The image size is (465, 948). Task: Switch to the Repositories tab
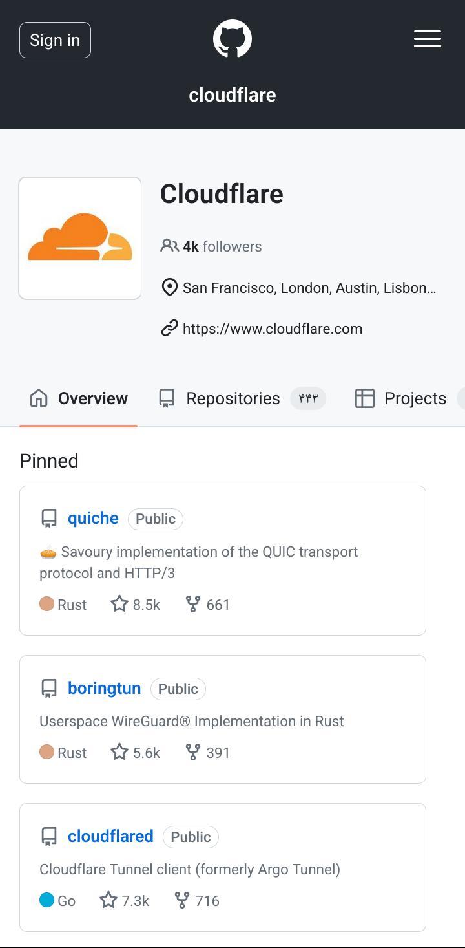[x=233, y=398]
